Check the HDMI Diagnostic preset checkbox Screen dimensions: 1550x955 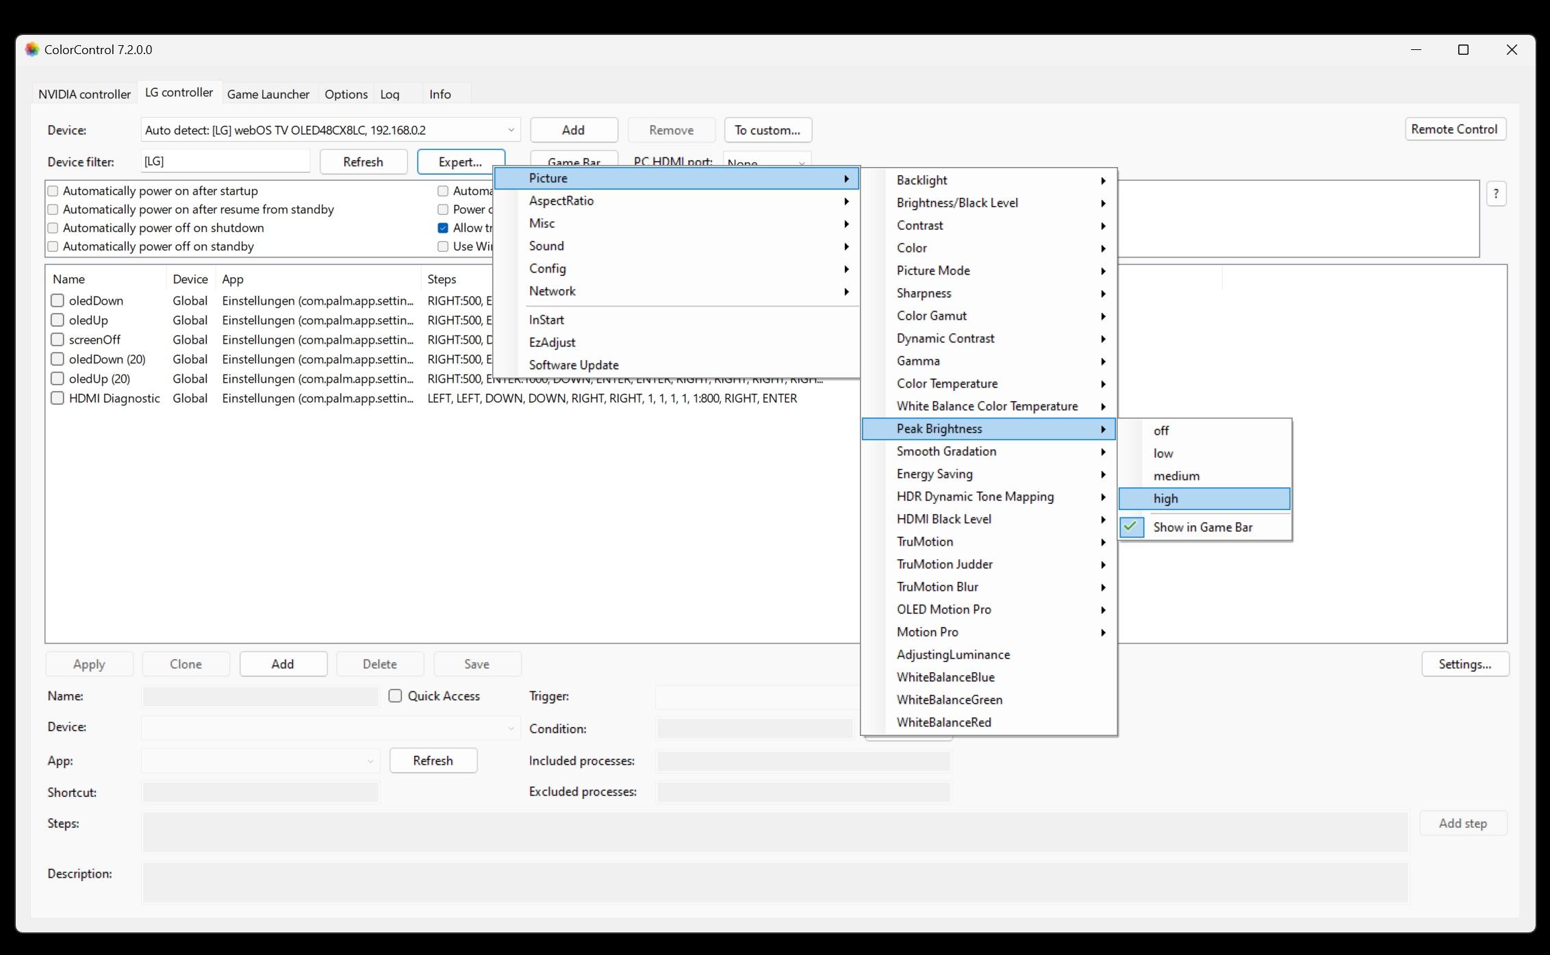click(58, 398)
